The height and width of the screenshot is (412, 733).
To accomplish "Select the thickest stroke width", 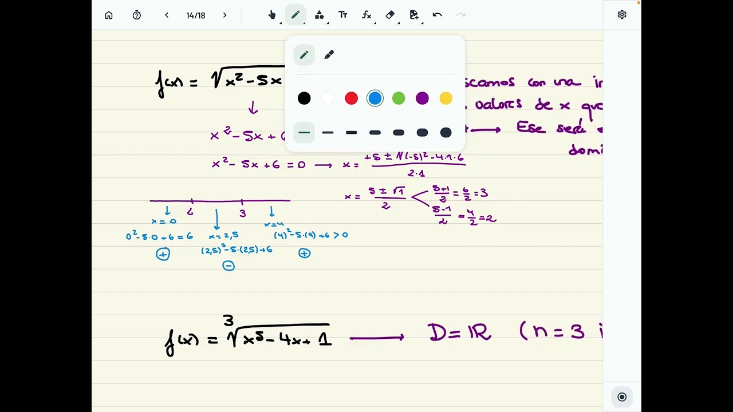I will [x=446, y=133].
